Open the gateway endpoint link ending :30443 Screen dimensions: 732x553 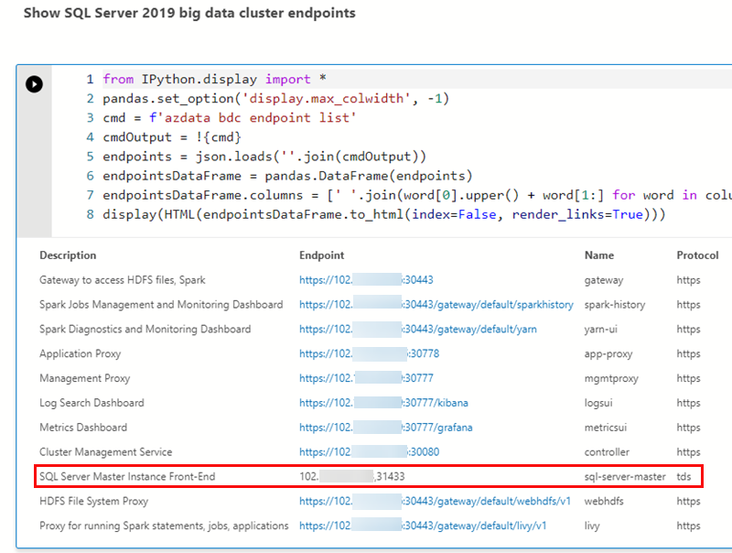point(366,280)
